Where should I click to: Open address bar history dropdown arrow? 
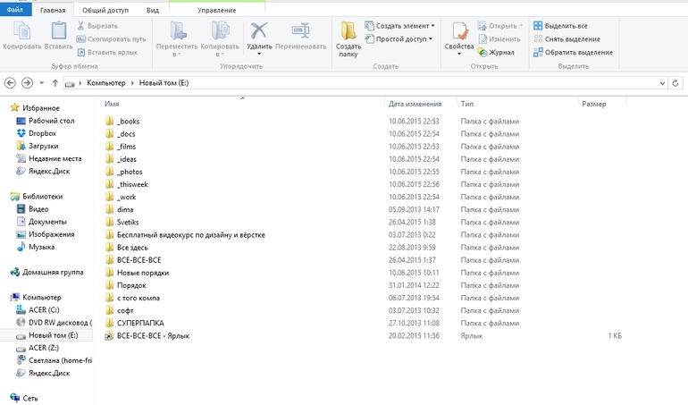pos(662,83)
